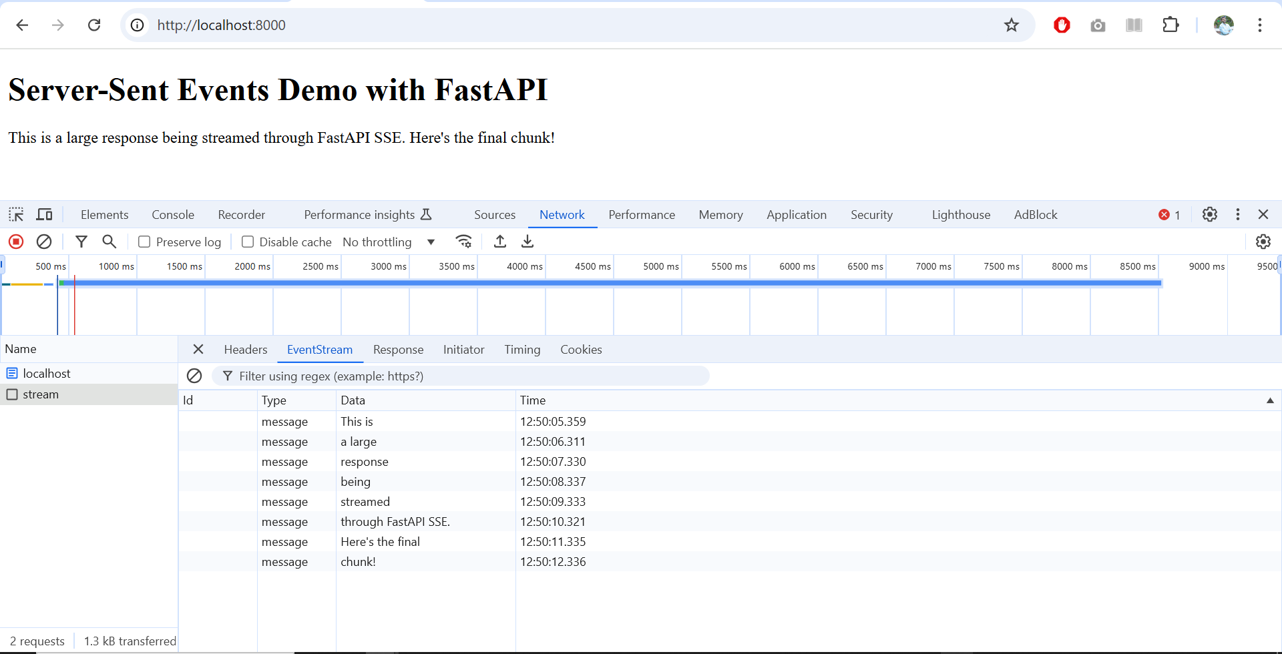Import HAR file upload icon
The height and width of the screenshot is (654, 1282).
pos(499,242)
